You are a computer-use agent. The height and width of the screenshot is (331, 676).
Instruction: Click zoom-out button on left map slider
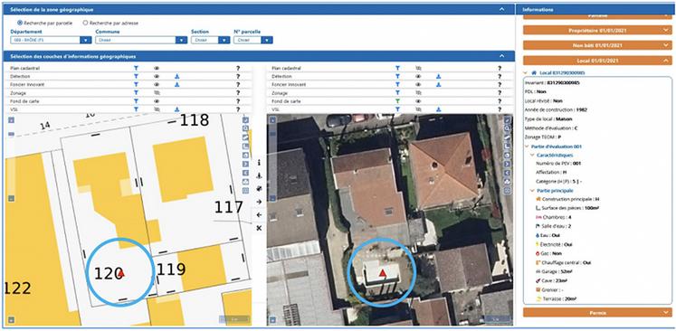pos(12,198)
